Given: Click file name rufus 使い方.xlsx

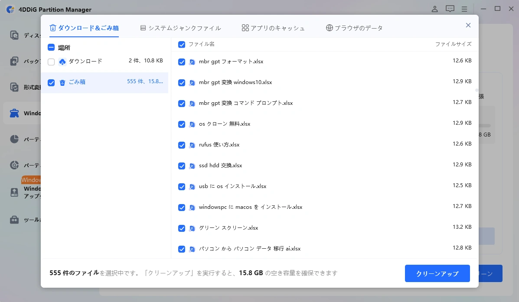Looking at the screenshot, I should 219,145.
